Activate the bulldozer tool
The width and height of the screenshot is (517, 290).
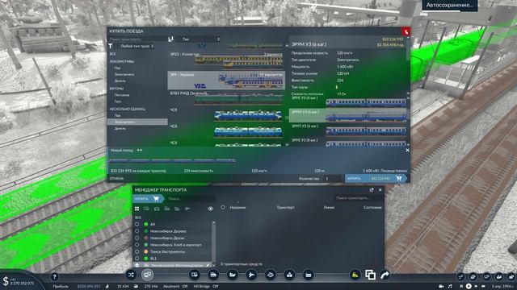355,275
